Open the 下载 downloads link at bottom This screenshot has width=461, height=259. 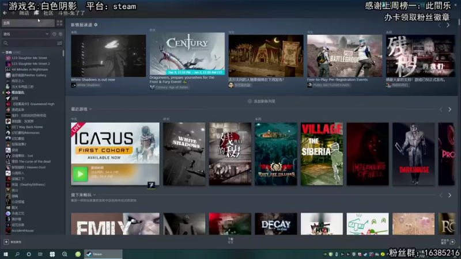231,241
